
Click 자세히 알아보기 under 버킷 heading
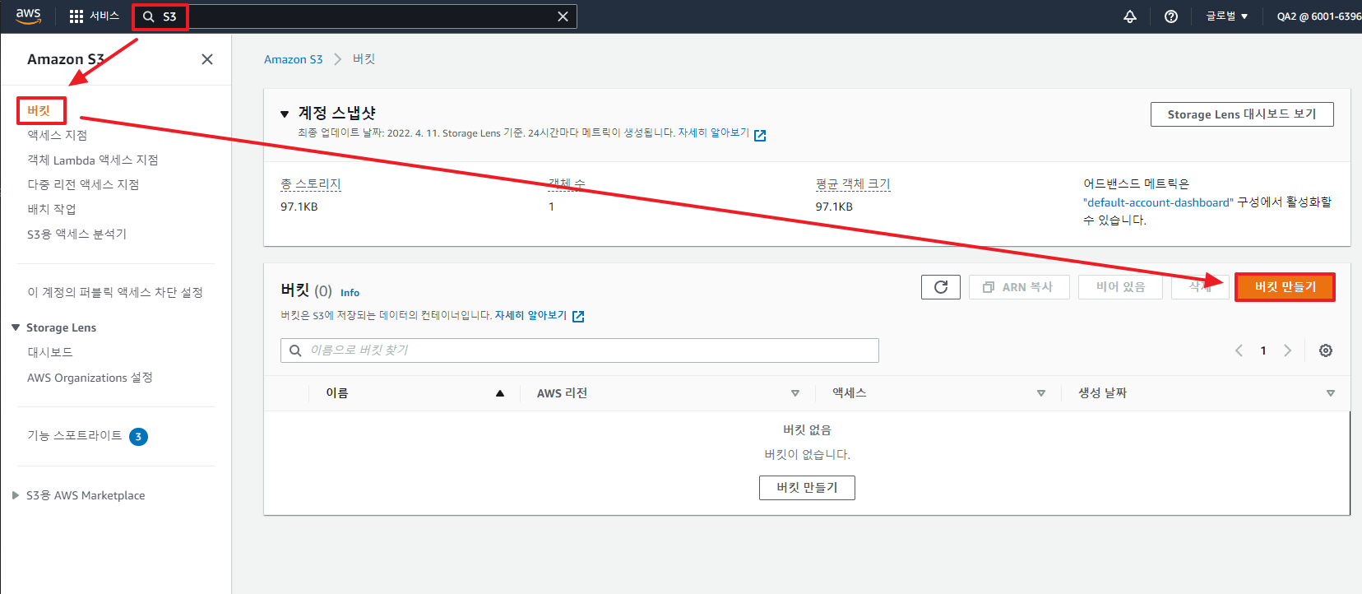(x=530, y=315)
